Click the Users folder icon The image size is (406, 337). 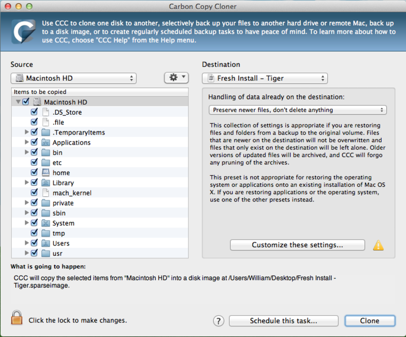(46, 244)
